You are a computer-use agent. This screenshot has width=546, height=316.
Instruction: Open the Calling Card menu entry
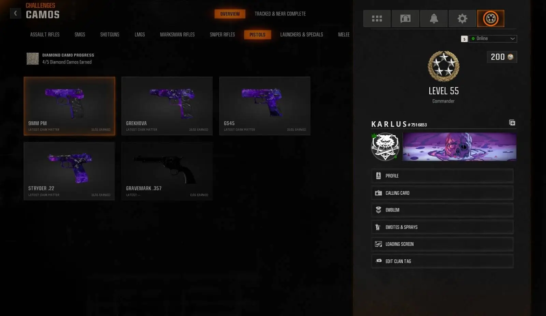pyautogui.click(x=442, y=193)
